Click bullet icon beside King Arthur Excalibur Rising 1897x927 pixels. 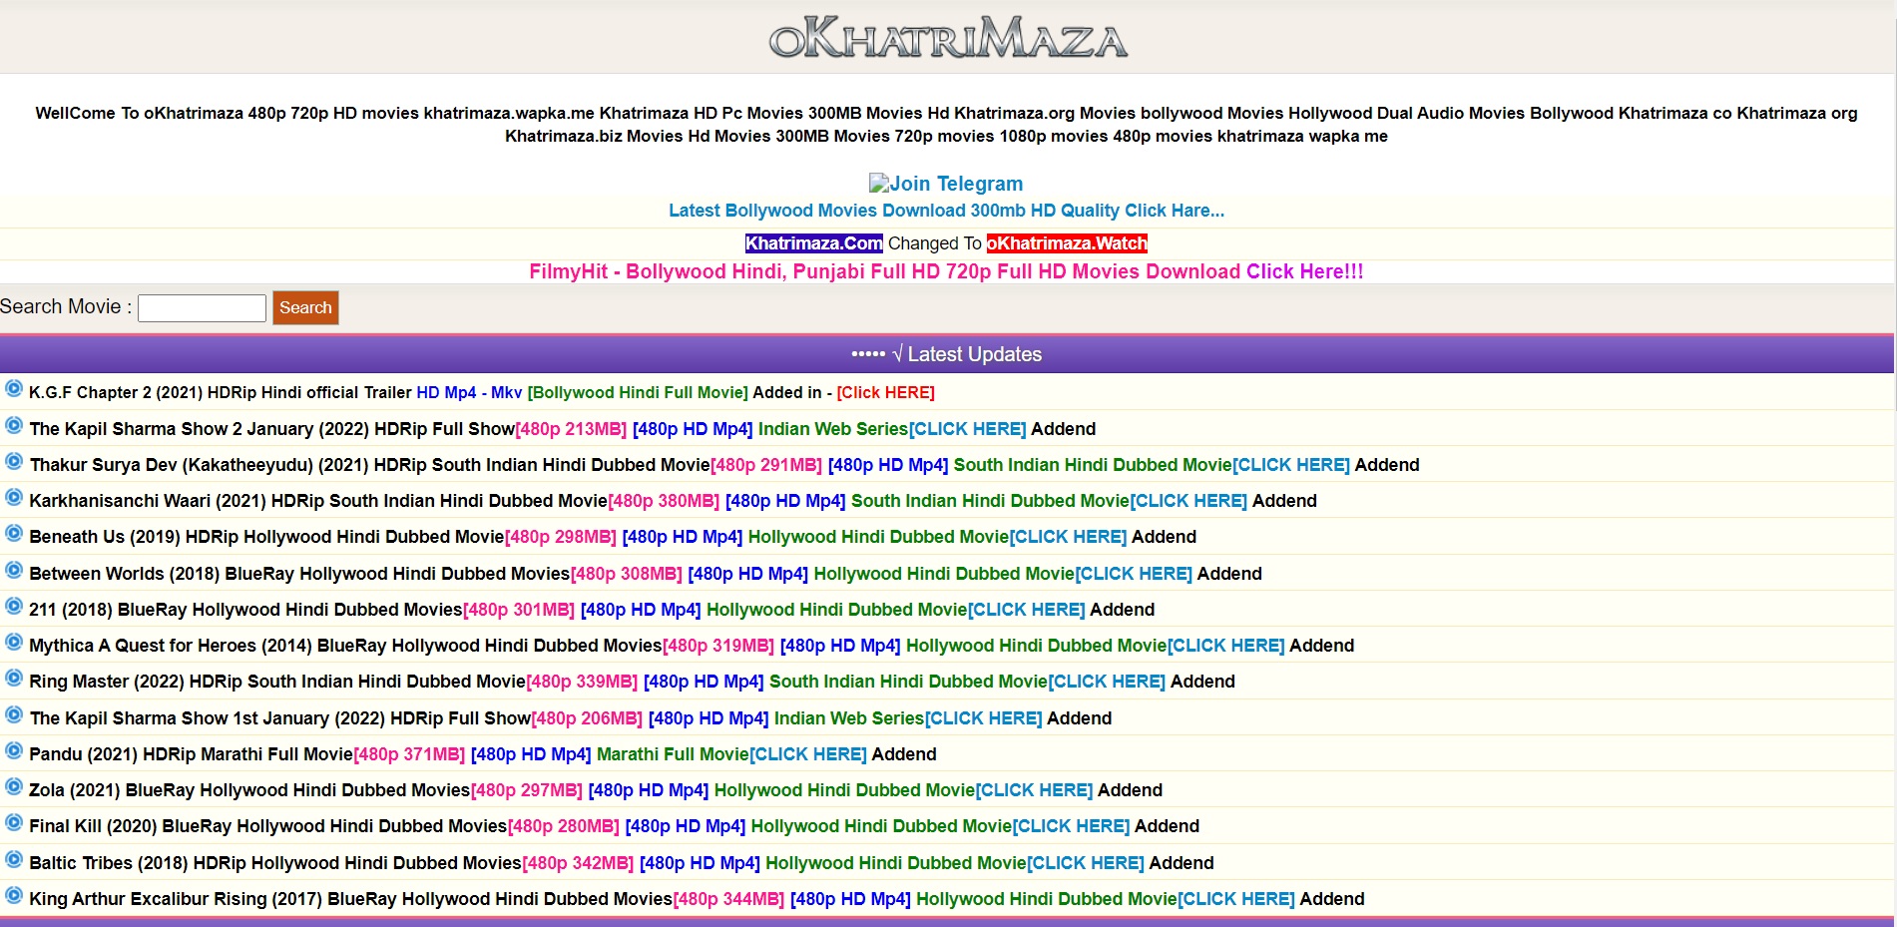14,895
